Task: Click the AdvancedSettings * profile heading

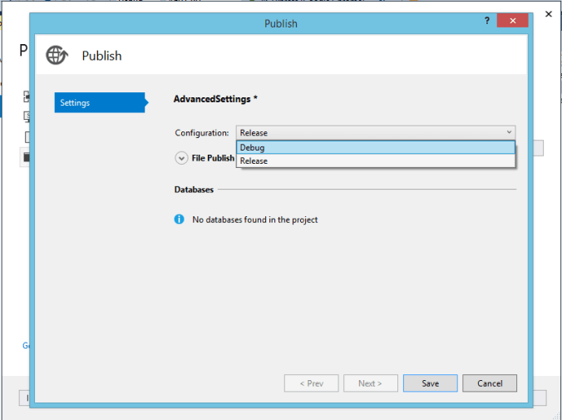Action: 215,99
